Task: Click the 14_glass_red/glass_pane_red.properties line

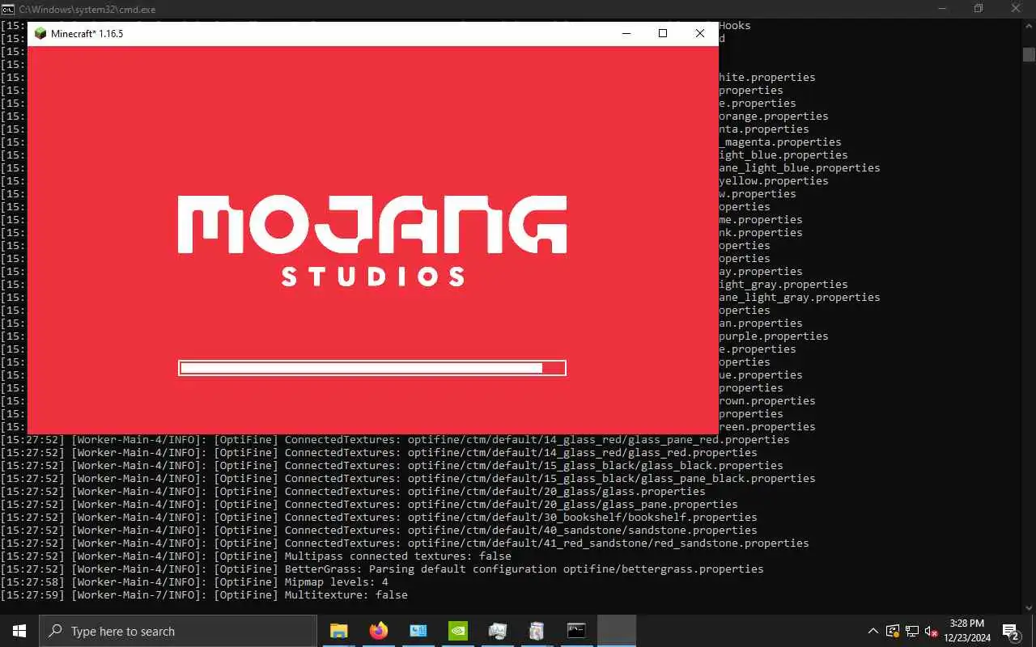Action: (395, 439)
